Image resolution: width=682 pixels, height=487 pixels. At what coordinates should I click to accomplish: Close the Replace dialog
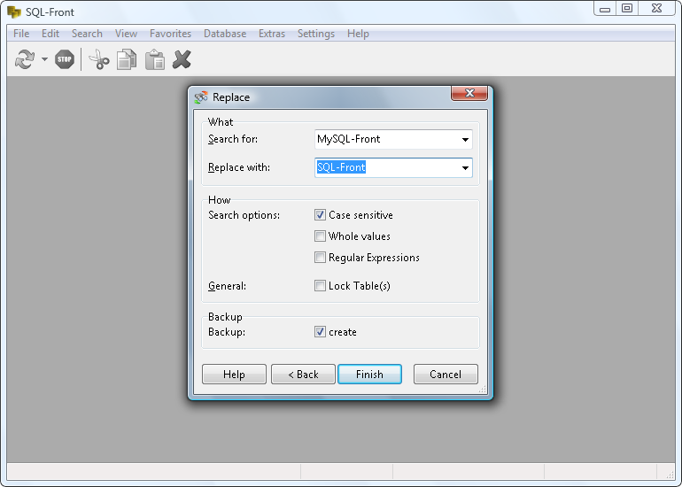point(469,93)
